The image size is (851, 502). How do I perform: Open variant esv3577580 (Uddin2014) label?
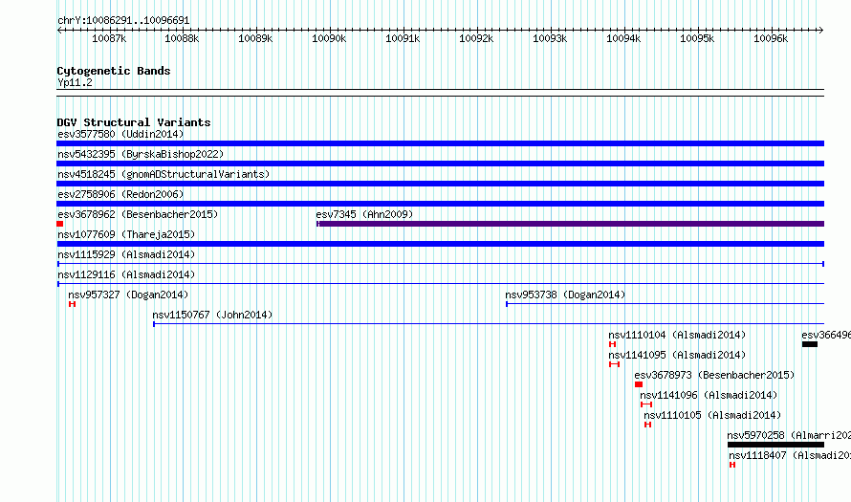[x=120, y=134]
